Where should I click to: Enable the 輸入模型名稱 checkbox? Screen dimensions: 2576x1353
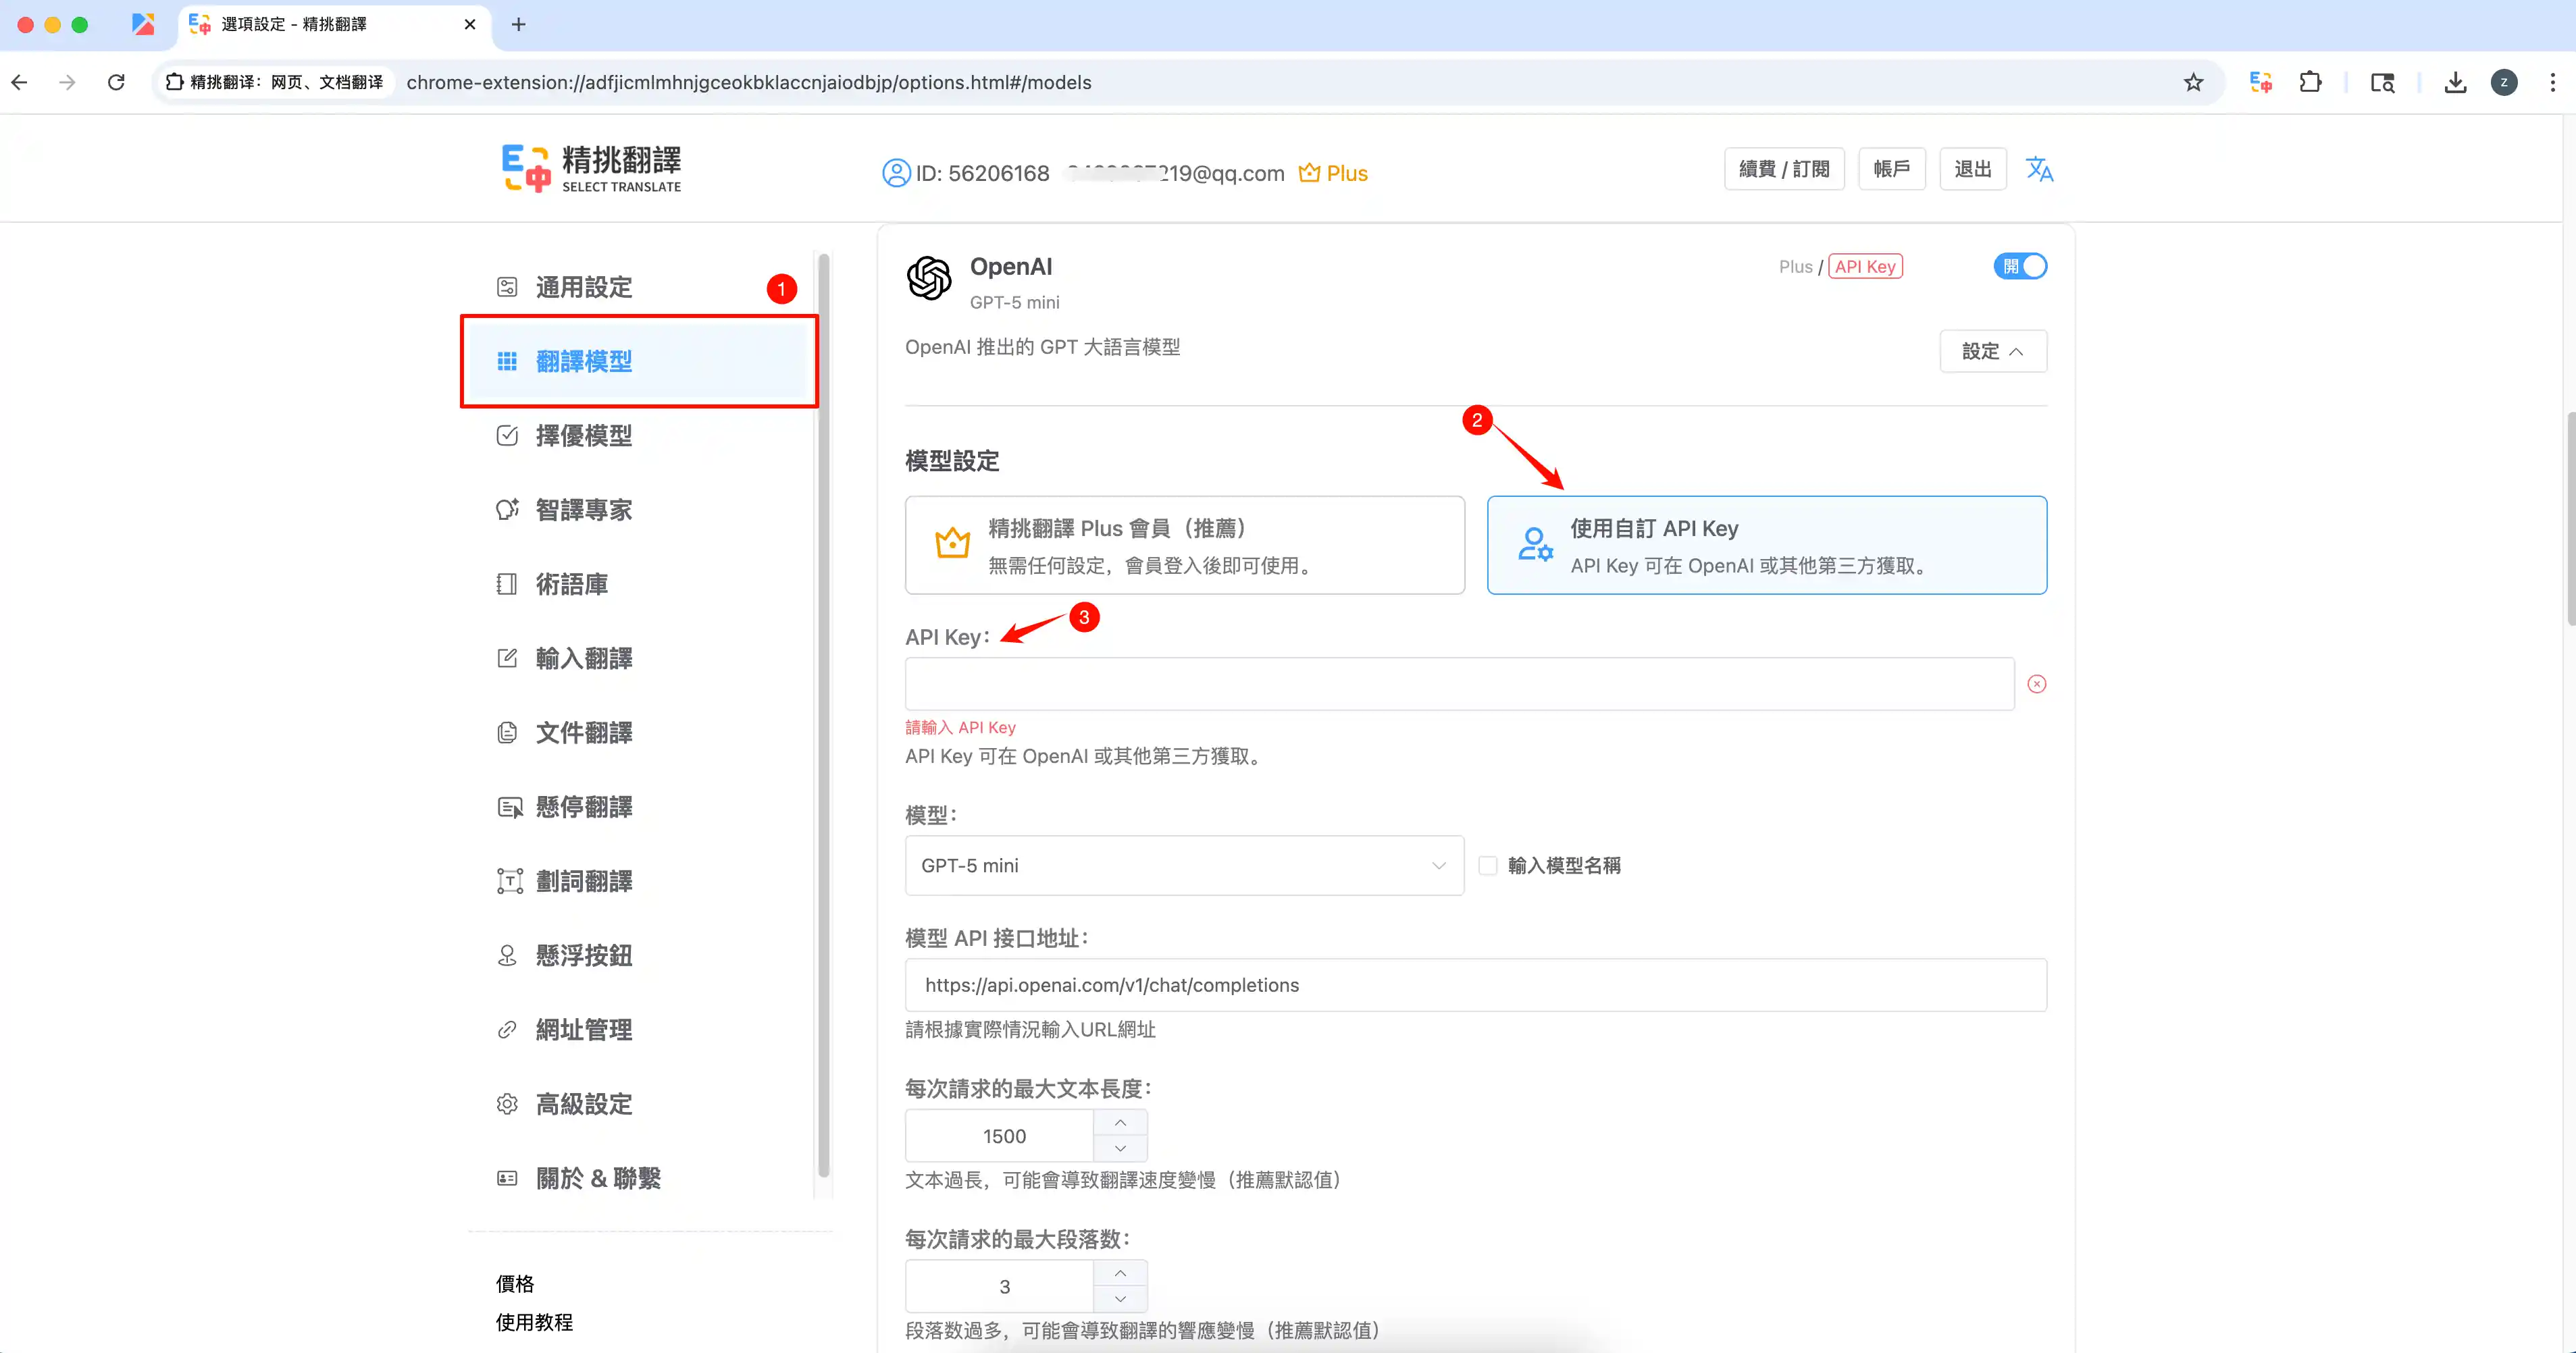(x=1488, y=866)
